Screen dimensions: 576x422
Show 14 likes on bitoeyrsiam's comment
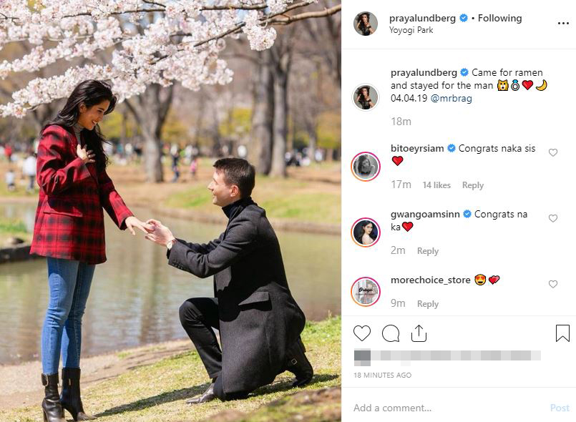[x=436, y=185]
